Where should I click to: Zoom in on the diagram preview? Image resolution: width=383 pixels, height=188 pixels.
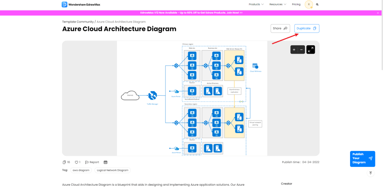point(294,49)
